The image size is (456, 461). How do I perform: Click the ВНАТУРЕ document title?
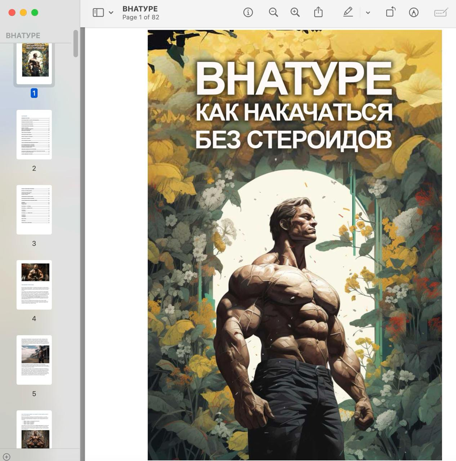(x=140, y=9)
